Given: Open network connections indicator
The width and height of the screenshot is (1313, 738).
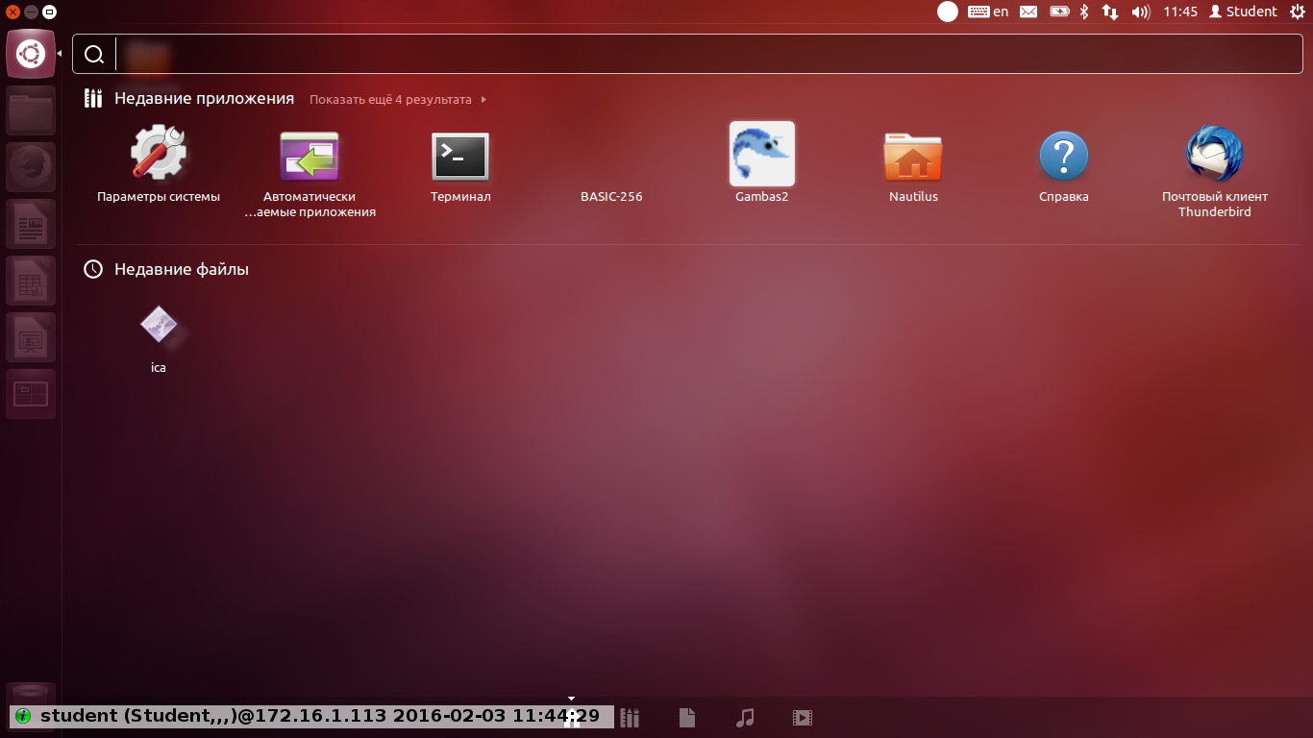Looking at the screenshot, I should pos(1110,12).
